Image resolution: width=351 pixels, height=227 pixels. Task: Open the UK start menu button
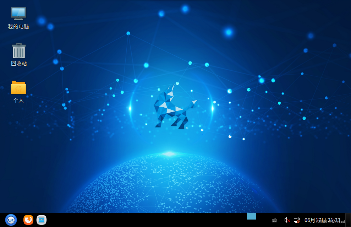tap(11, 220)
